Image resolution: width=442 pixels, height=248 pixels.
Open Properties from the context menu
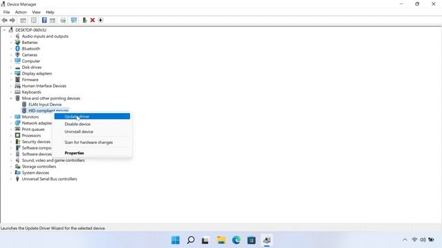pos(92,153)
